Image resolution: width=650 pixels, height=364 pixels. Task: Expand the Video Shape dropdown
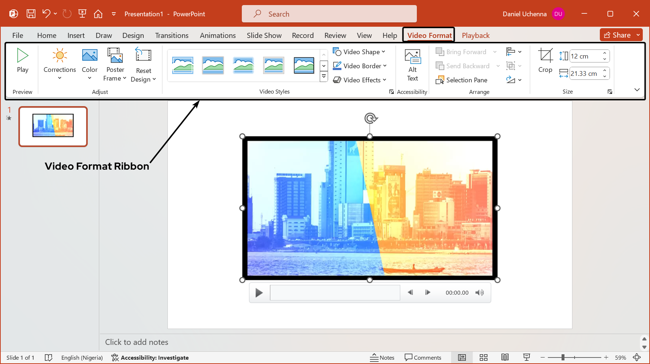(x=359, y=52)
